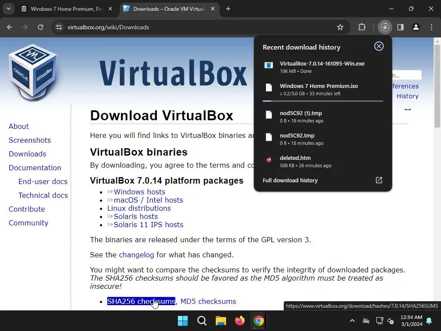Open a new browser tab

(228, 9)
